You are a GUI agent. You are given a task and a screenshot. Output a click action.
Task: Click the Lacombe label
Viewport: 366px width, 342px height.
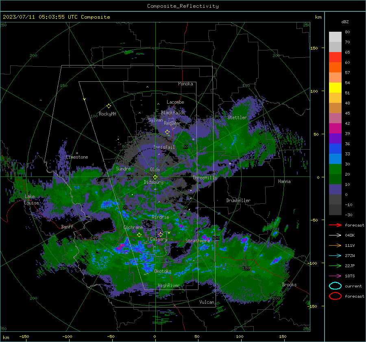coord(175,102)
